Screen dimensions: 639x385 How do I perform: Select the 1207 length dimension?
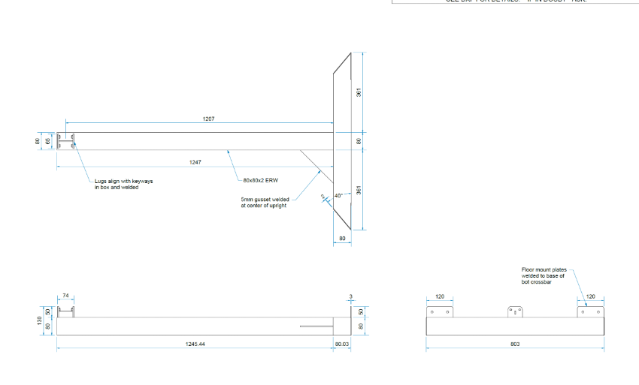click(209, 119)
